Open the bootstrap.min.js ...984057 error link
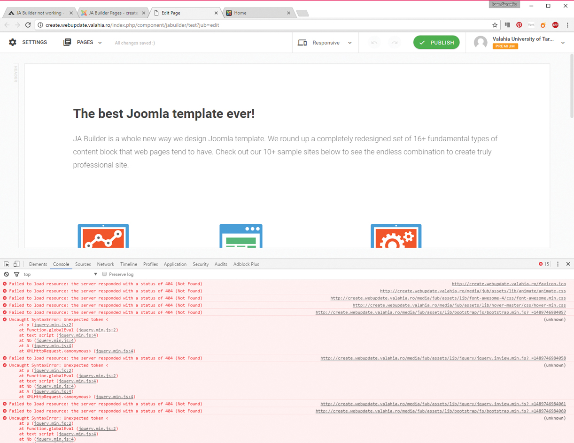The image size is (574, 443). coord(441,312)
